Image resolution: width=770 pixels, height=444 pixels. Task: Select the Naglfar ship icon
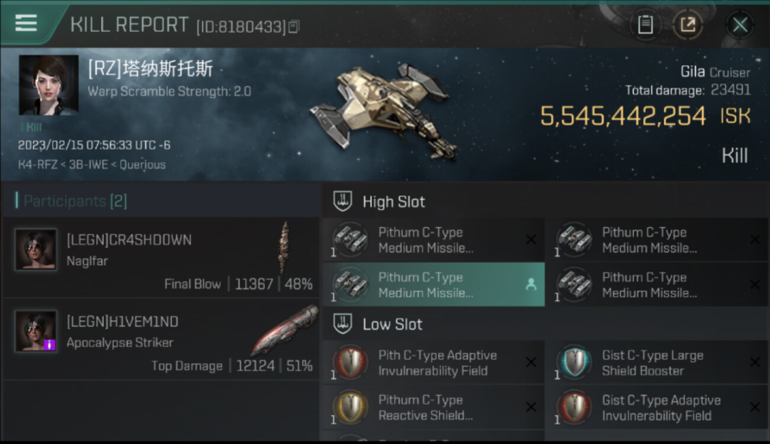pyautogui.click(x=285, y=248)
